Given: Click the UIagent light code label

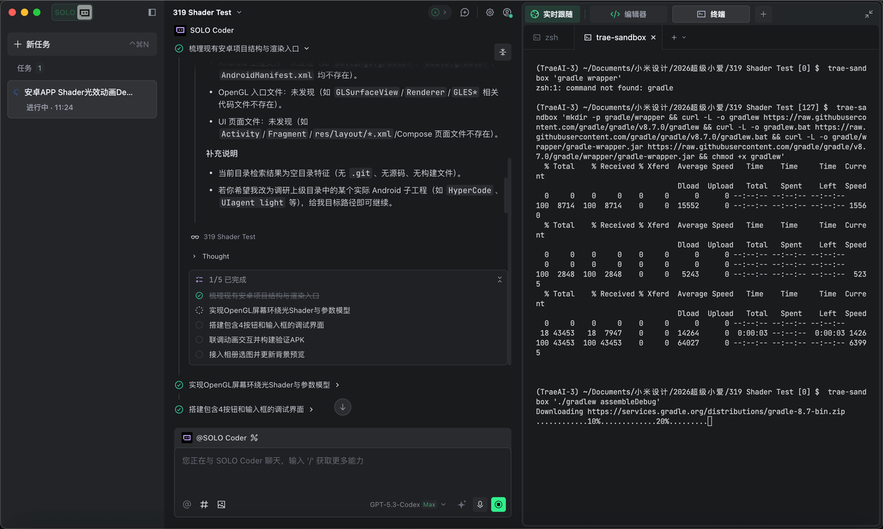Looking at the screenshot, I should pos(252,203).
